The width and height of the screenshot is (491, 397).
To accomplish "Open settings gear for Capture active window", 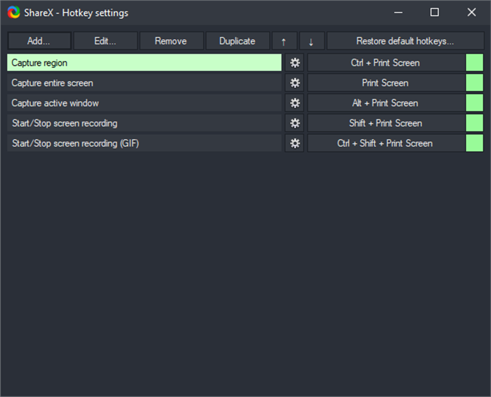I will pos(294,103).
